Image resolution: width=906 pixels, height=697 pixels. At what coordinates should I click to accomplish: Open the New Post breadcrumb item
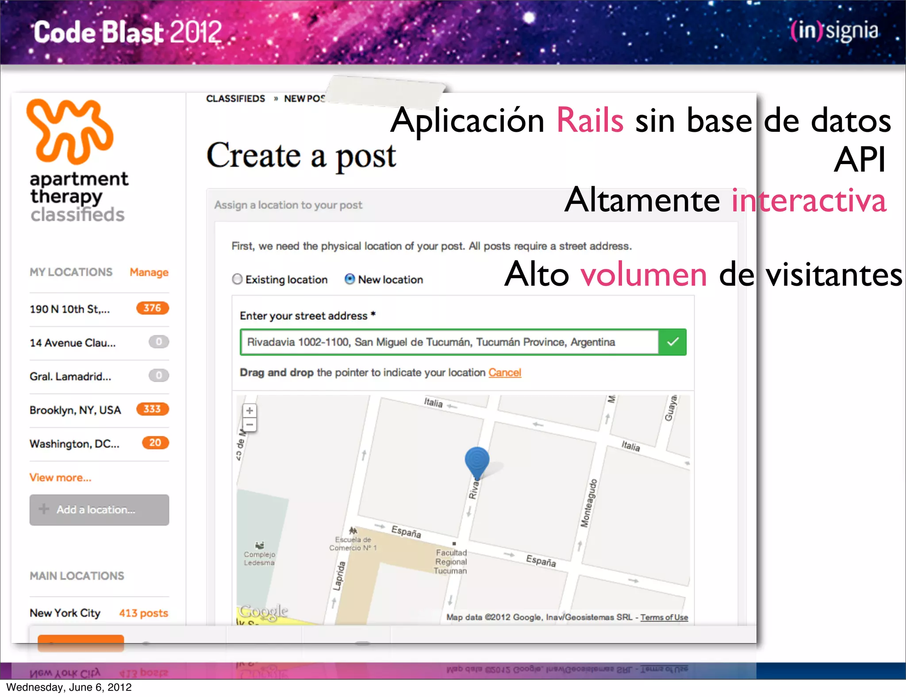(304, 98)
